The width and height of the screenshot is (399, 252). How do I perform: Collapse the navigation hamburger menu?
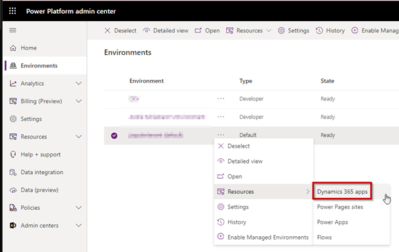click(13, 30)
